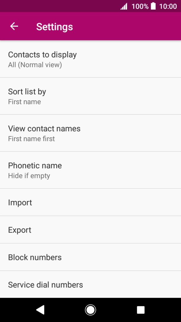181x322 pixels.
Task: Tap the clock showing 10:00
Action: (x=168, y=6)
